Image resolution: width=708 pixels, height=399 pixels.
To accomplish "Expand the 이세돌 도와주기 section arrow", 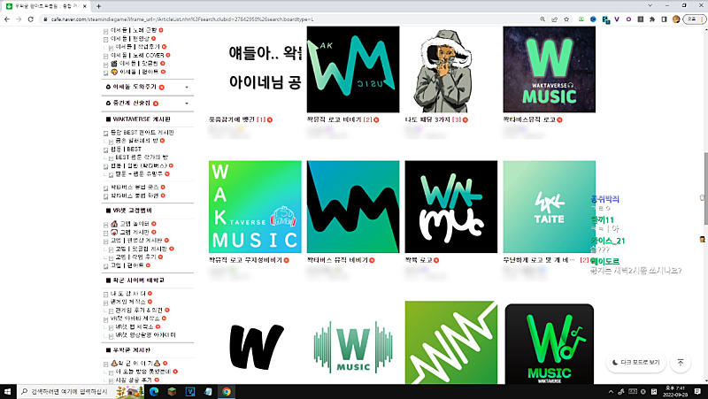I will coord(187,87).
